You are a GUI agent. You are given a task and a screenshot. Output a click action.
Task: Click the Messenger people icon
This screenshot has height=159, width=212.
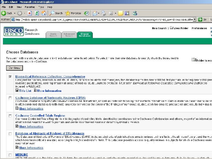pyautogui.click(x=135, y=13)
